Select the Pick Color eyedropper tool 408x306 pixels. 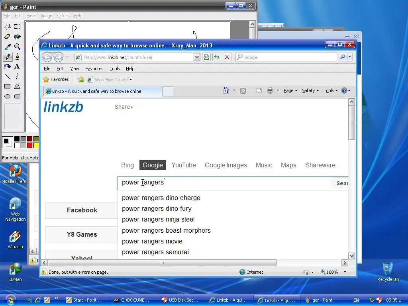click(7, 47)
